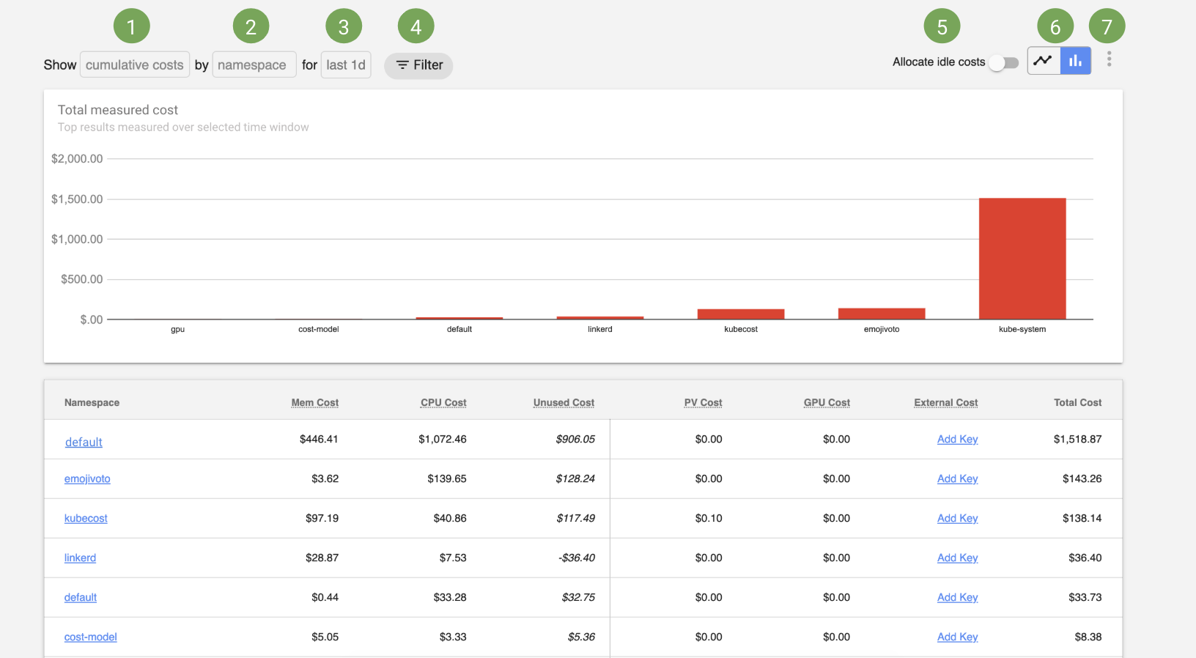The width and height of the screenshot is (1196, 658).
Task: Sort by Total Cost column header
Action: pos(1078,402)
